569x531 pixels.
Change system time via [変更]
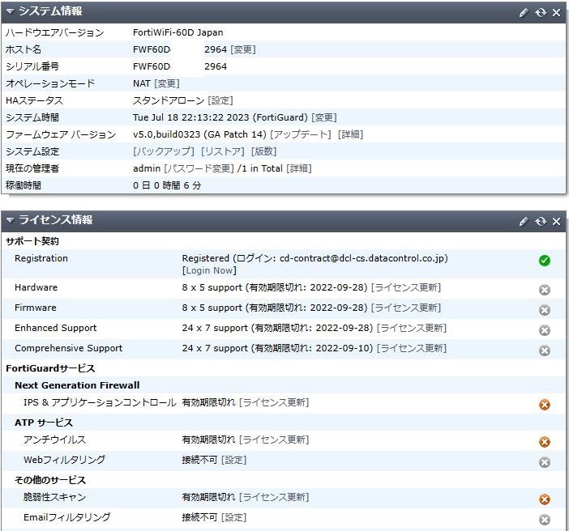click(324, 117)
